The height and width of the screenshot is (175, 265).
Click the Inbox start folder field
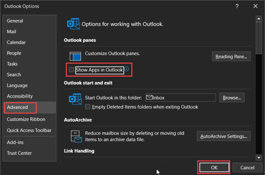point(181,98)
